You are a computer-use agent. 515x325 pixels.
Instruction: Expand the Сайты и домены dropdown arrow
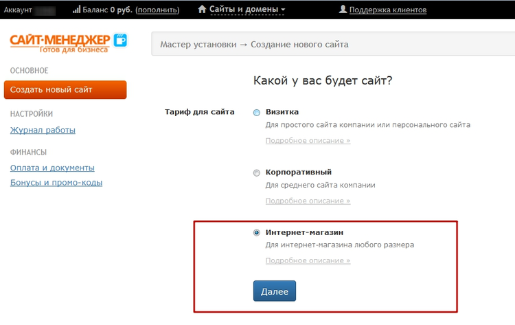(283, 10)
